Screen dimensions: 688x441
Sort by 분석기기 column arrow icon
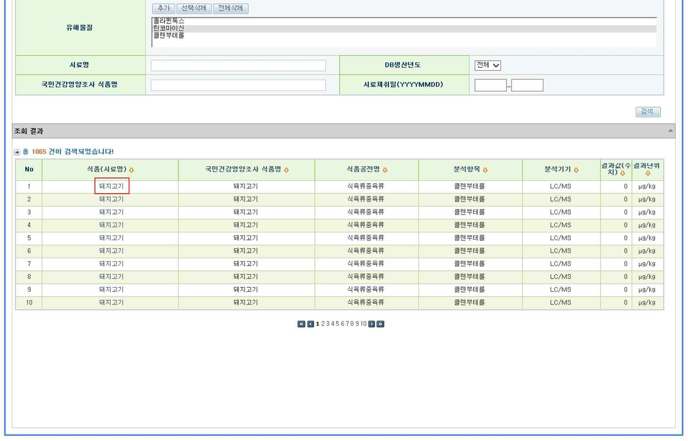point(576,170)
